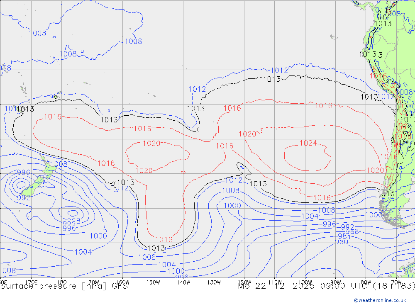Click the 120W longitude axis label
The image size is (415, 304).
coord(244,282)
